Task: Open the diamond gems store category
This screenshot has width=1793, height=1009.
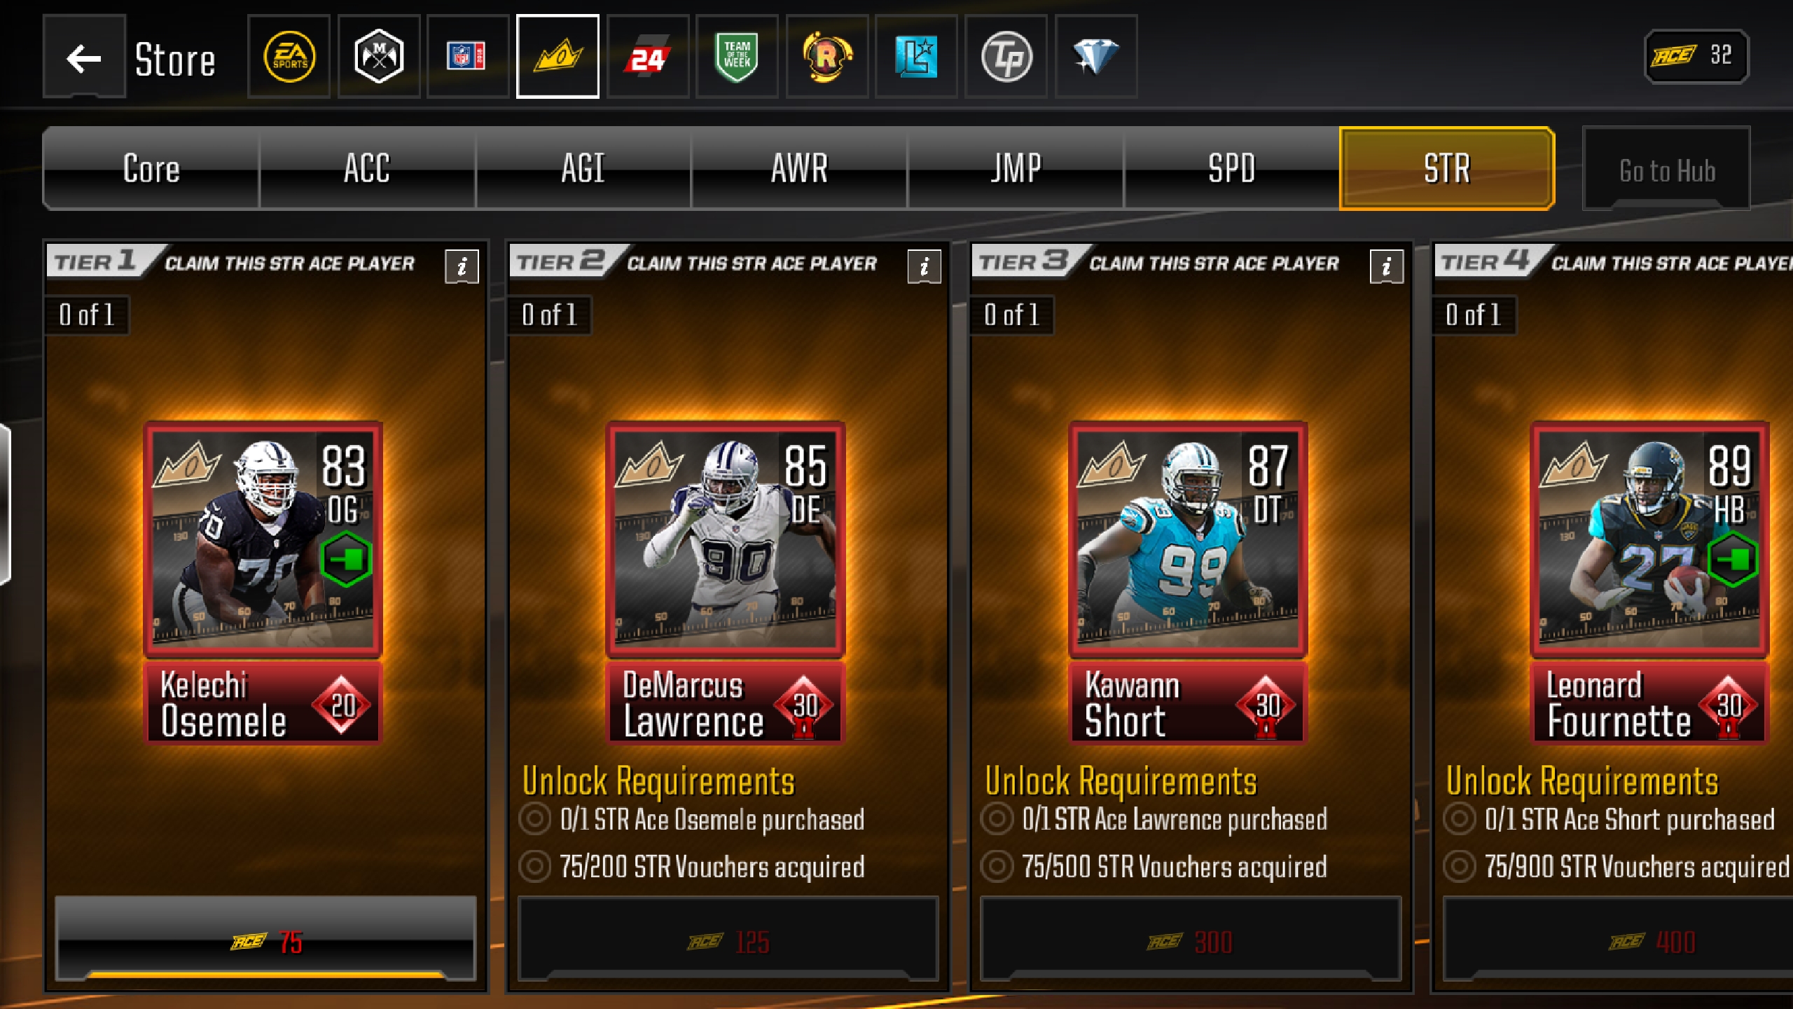Action: [1095, 57]
